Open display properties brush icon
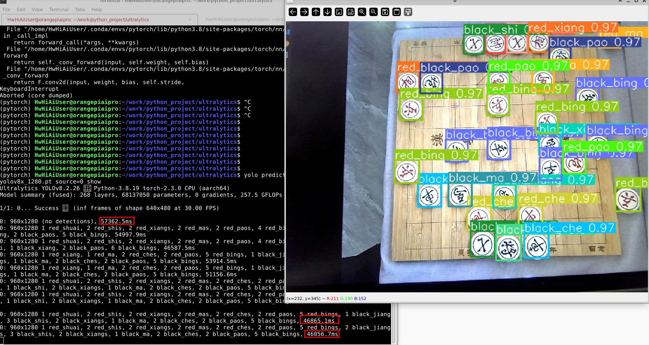The height and width of the screenshot is (345, 649). click(x=408, y=12)
